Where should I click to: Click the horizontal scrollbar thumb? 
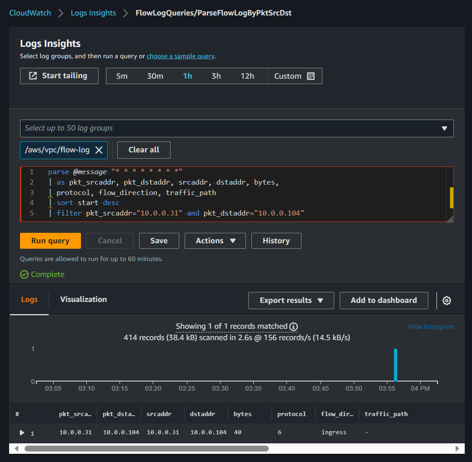146,448
